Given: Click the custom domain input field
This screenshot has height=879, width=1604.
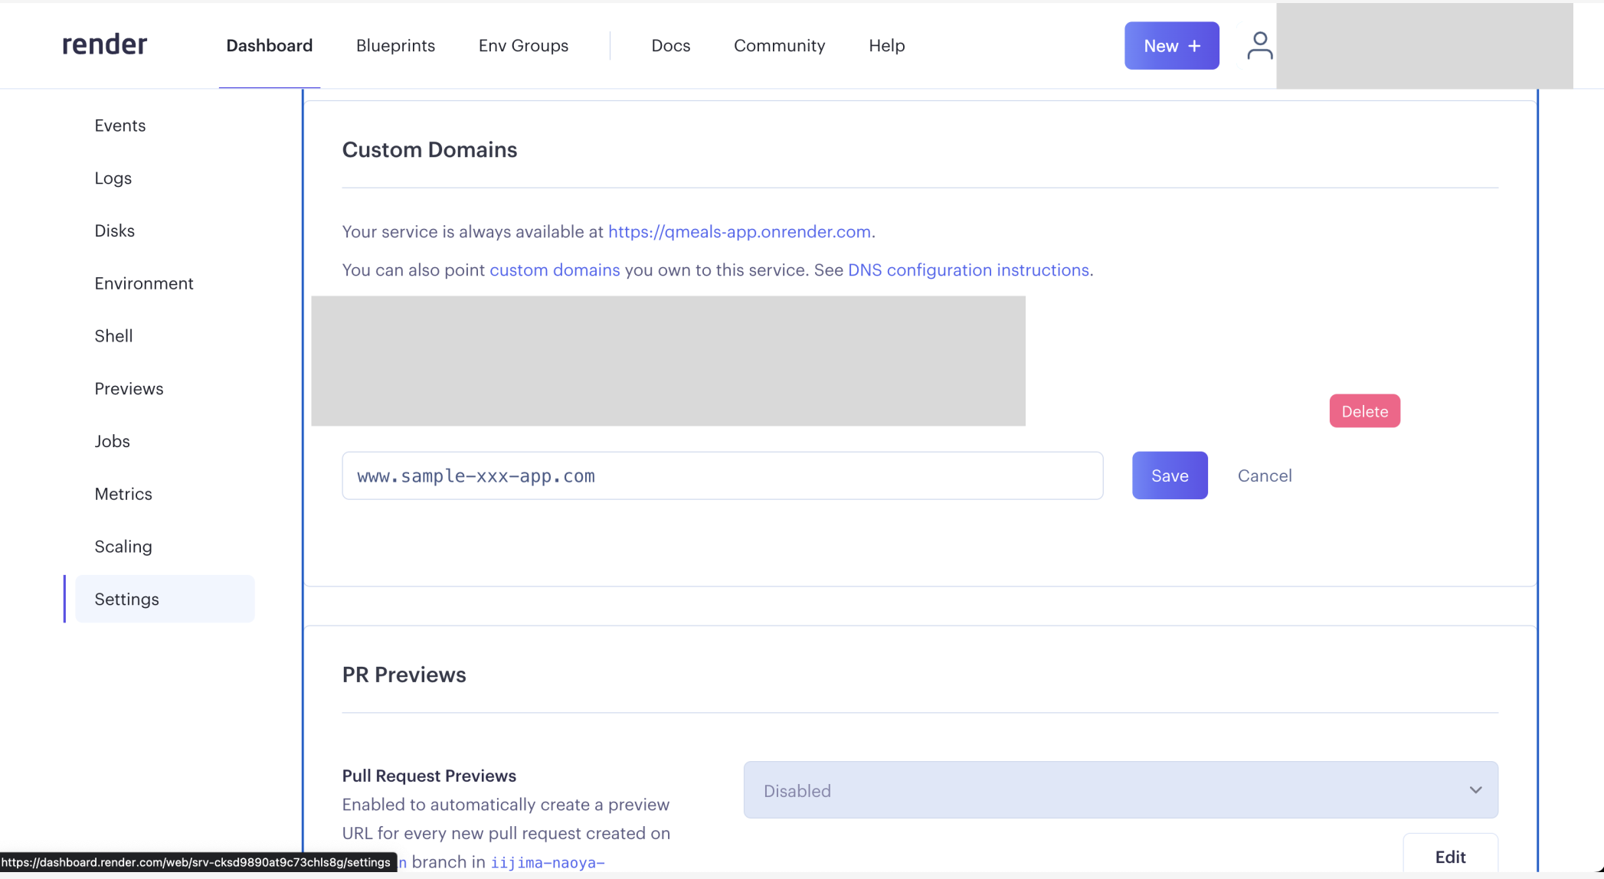Looking at the screenshot, I should [x=722, y=475].
